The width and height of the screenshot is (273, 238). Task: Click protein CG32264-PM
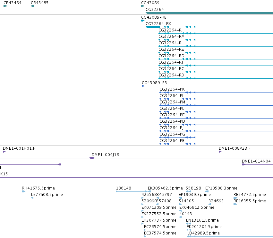click(172, 102)
